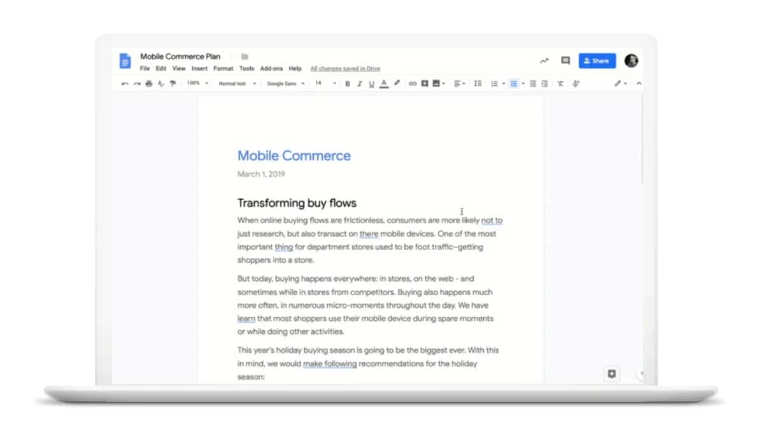Toggle the bulleted list
The width and height of the screenshot is (764, 430).
[x=514, y=83]
